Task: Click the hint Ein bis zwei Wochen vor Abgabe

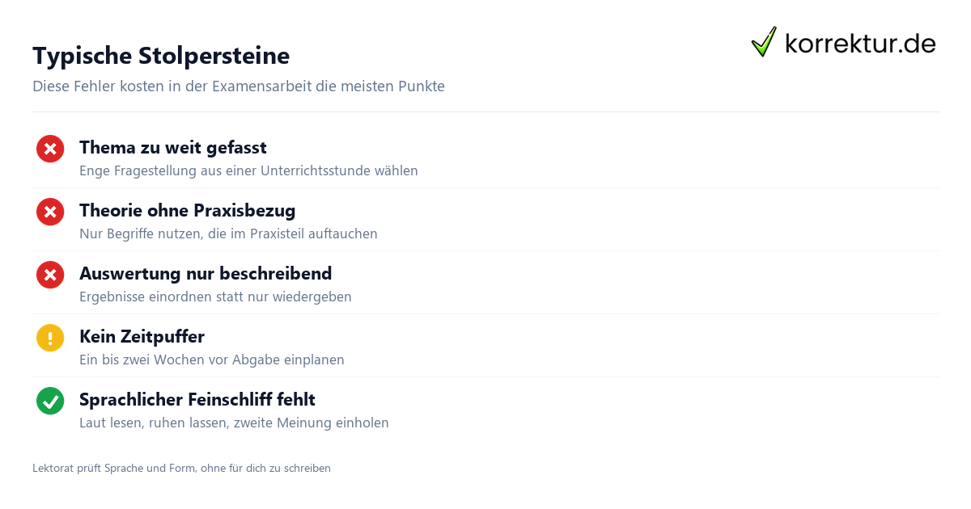Action: (212, 360)
